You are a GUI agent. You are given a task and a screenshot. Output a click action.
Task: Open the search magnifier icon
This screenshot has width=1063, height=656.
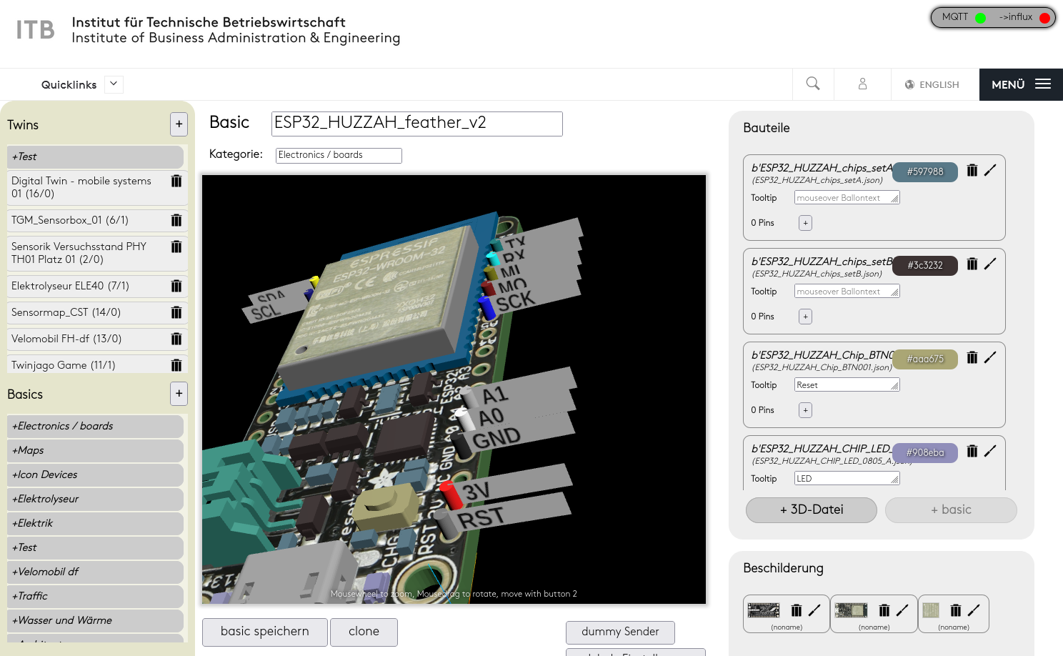(x=813, y=84)
